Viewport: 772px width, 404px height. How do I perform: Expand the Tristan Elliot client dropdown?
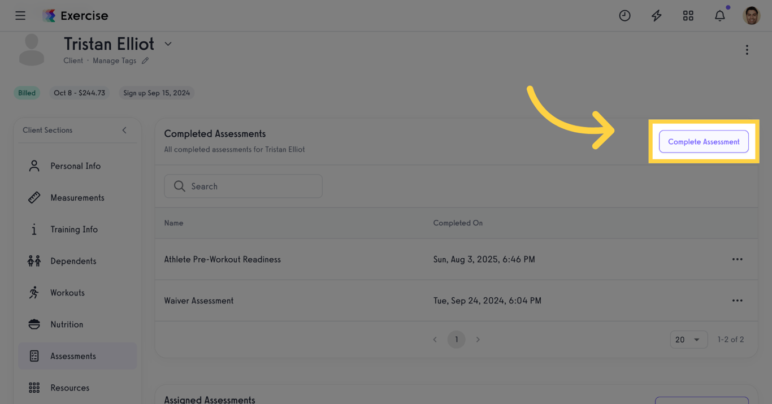click(x=168, y=44)
